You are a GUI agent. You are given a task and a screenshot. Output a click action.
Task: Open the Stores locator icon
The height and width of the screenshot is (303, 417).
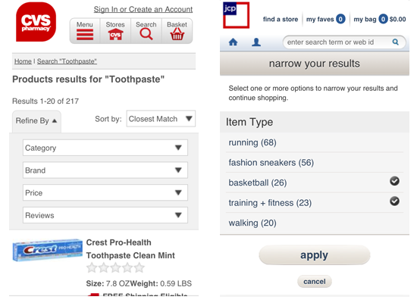coord(115,35)
